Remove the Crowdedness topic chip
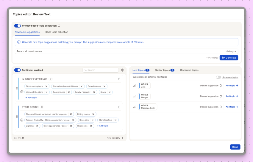 tap(104, 86)
